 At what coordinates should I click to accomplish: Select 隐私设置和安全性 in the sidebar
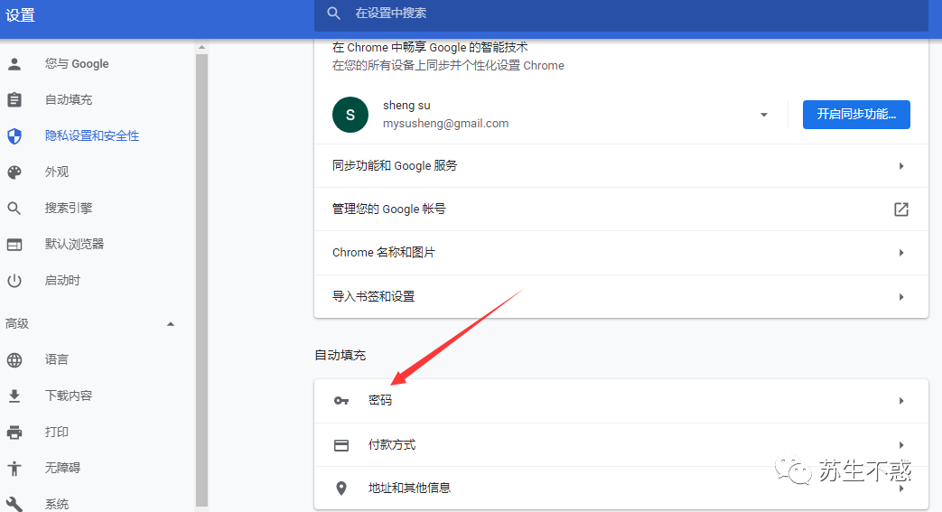tap(92, 135)
